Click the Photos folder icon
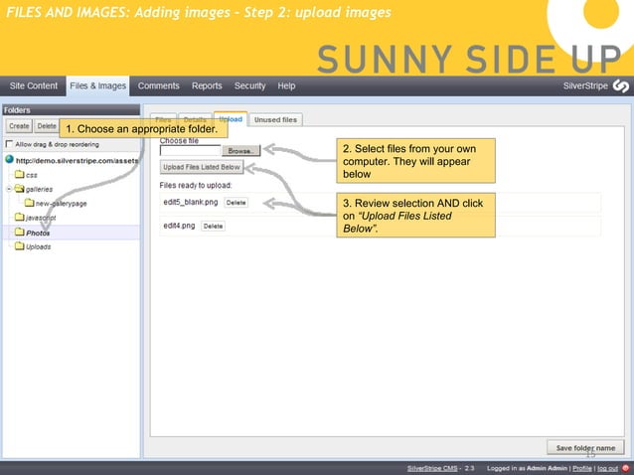This screenshot has width=634, height=475. pyautogui.click(x=19, y=233)
